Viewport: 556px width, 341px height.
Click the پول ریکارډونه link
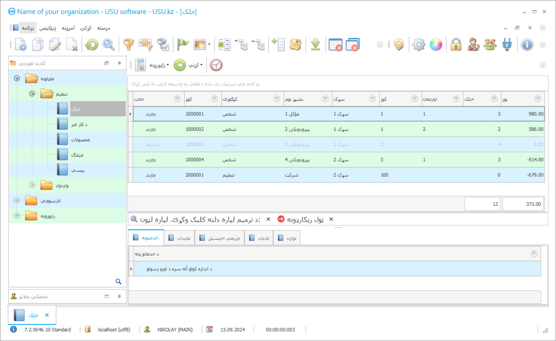(x=305, y=219)
